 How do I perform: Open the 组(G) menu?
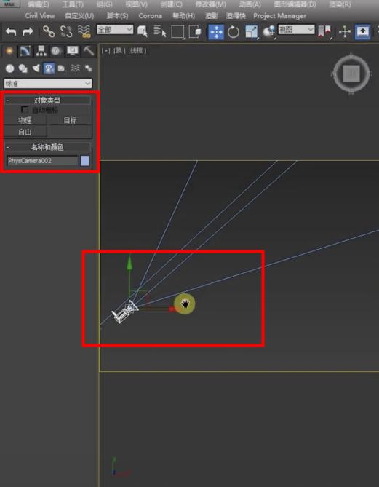tap(104, 4)
